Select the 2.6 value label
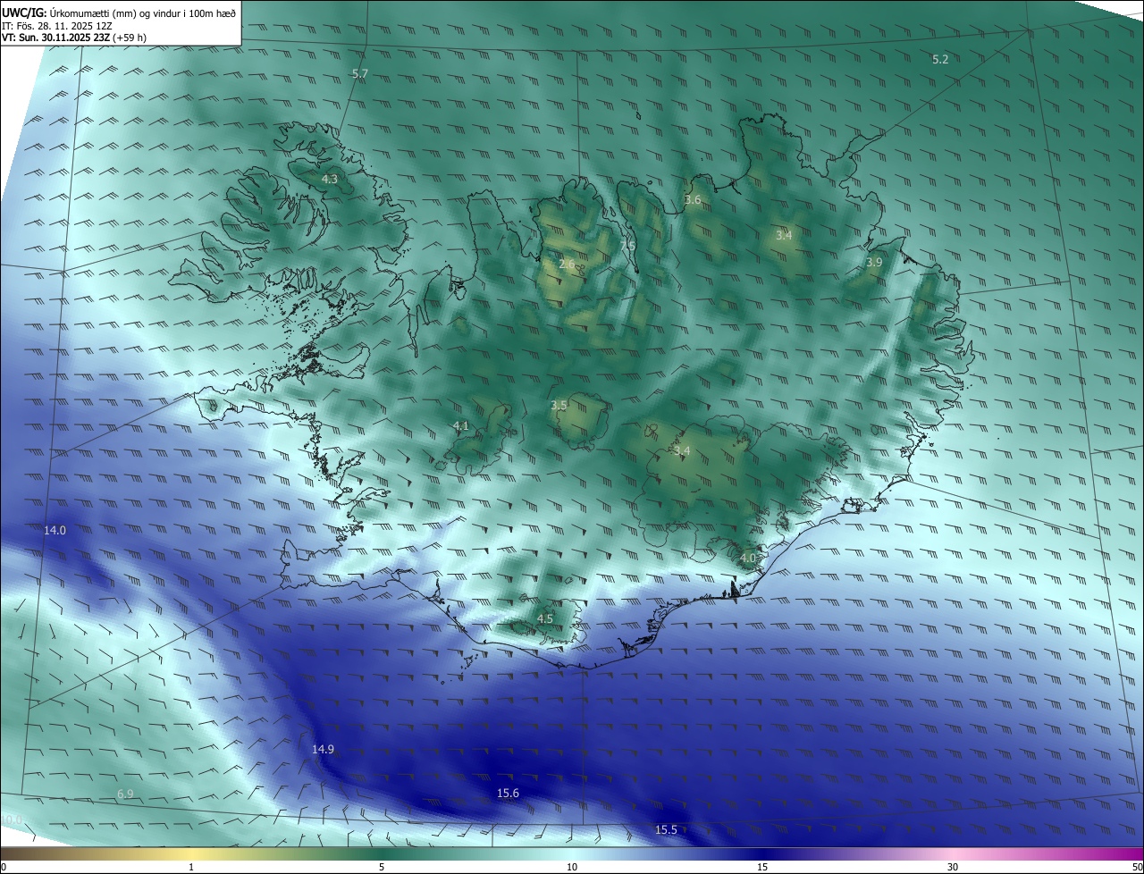 coord(567,264)
